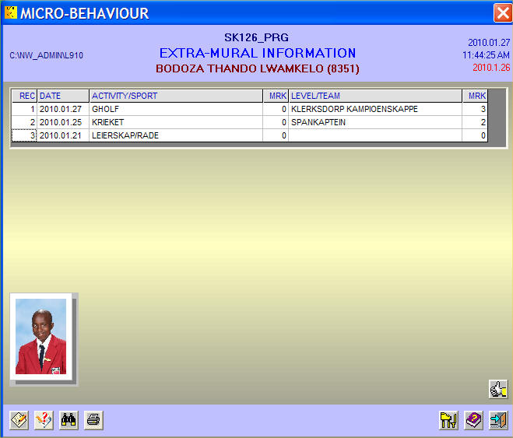Open search with the binoculars icon
This screenshot has width=513, height=438.
pyautogui.click(x=69, y=420)
